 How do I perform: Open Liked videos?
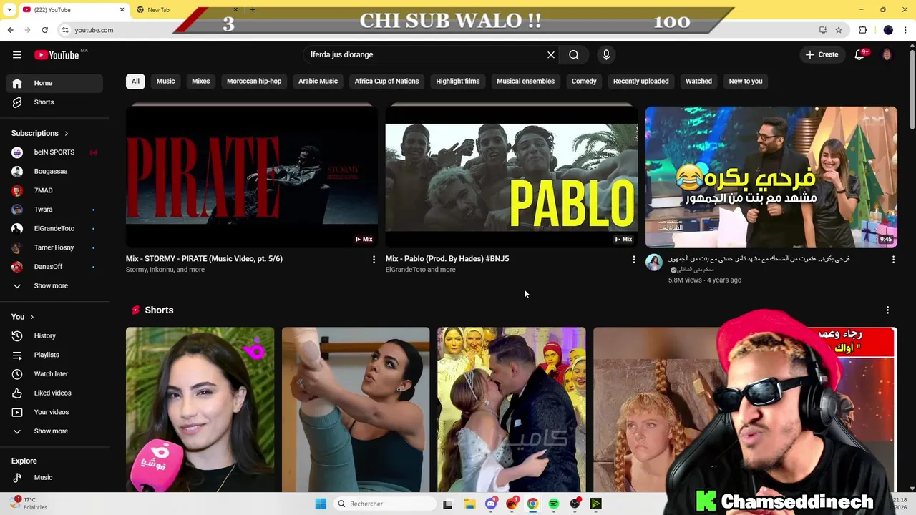[54, 393]
